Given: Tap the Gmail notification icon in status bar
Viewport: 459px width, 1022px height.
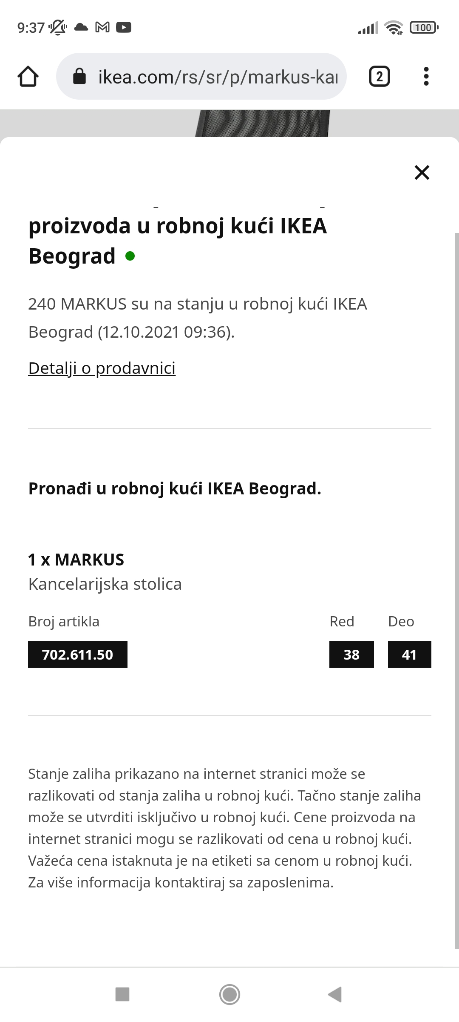Looking at the screenshot, I should coord(102,28).
